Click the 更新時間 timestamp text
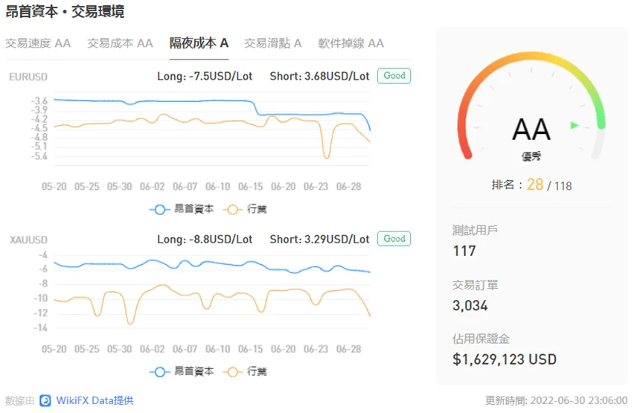The width and height of the screenshot is (643, 413). 557,400
